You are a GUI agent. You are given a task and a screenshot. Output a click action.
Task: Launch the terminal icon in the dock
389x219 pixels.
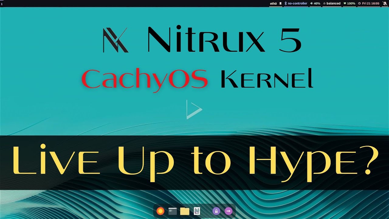[x=173, y=211]
